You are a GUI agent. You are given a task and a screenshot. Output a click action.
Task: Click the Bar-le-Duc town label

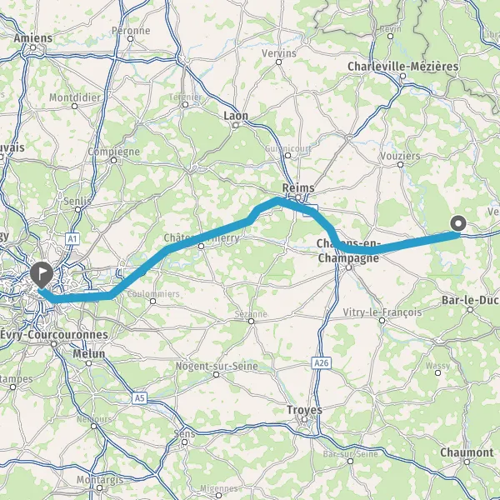tap(470, 300)
